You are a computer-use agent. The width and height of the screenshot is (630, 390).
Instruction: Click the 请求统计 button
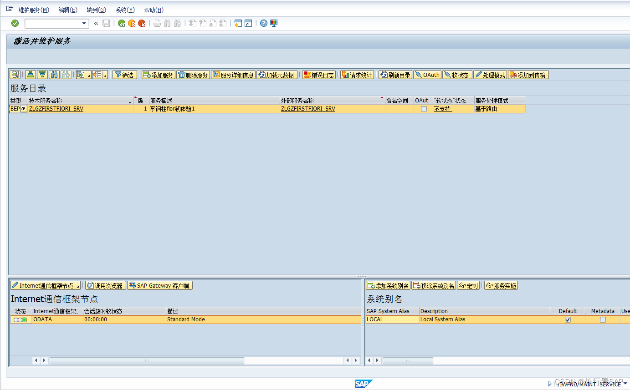[357, 75]
